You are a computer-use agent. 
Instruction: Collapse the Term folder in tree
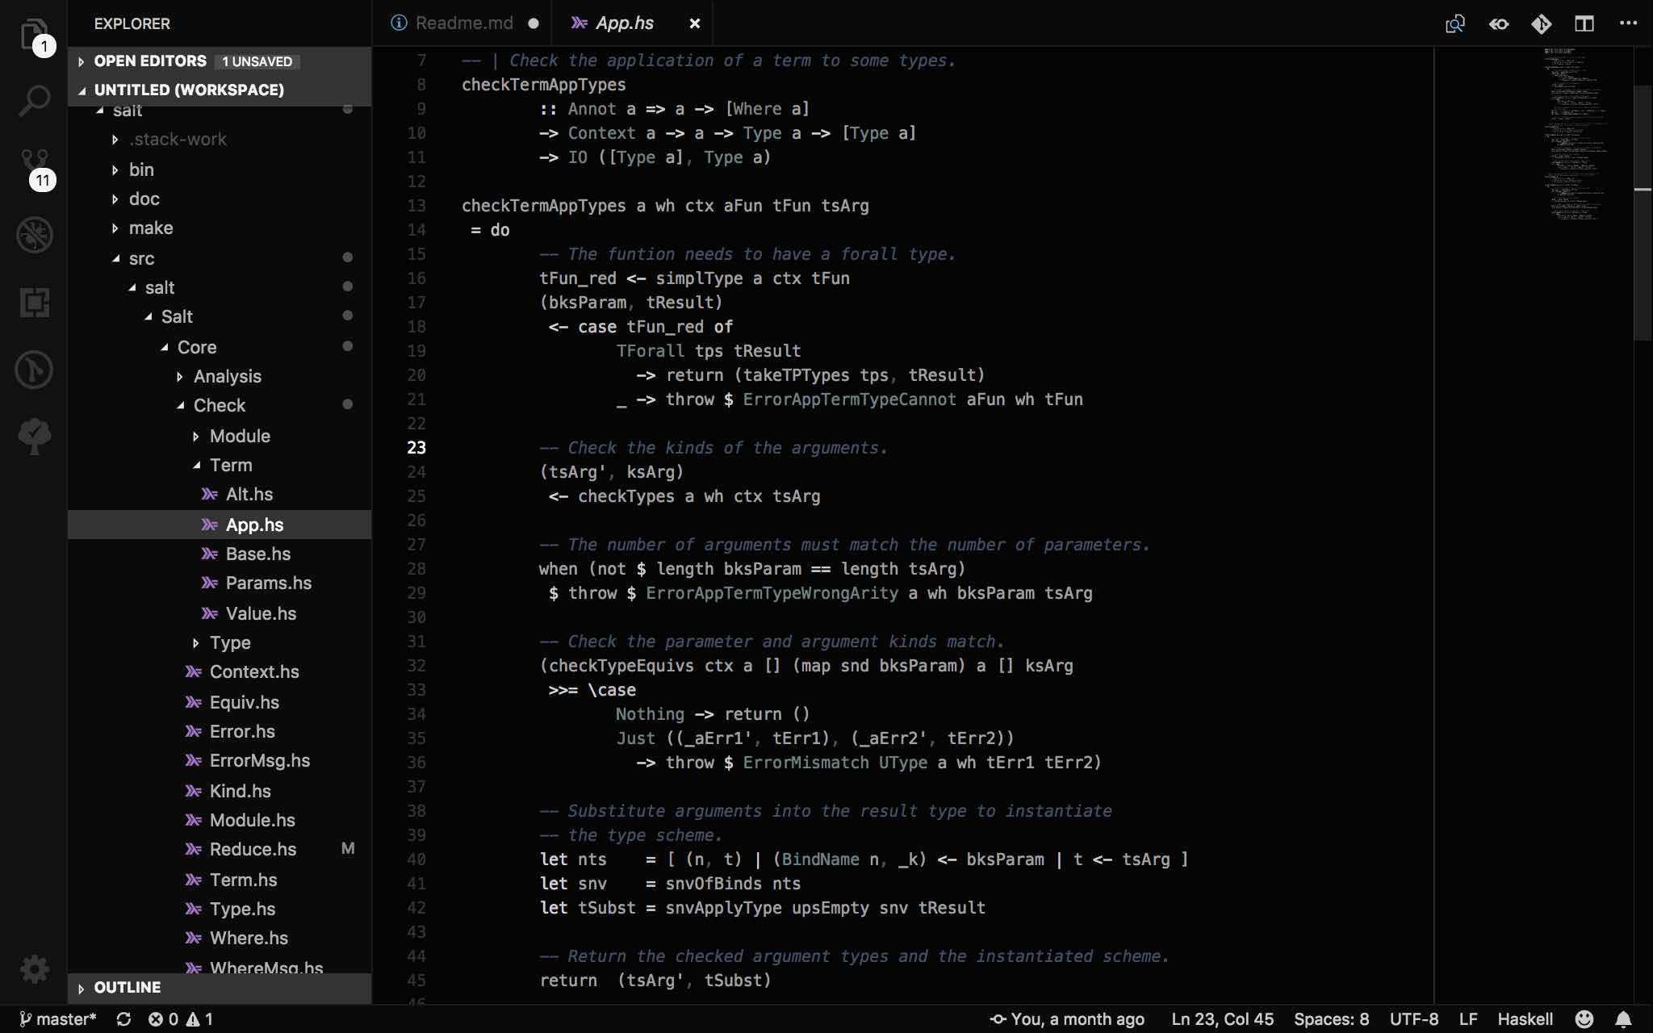(230, 465)
